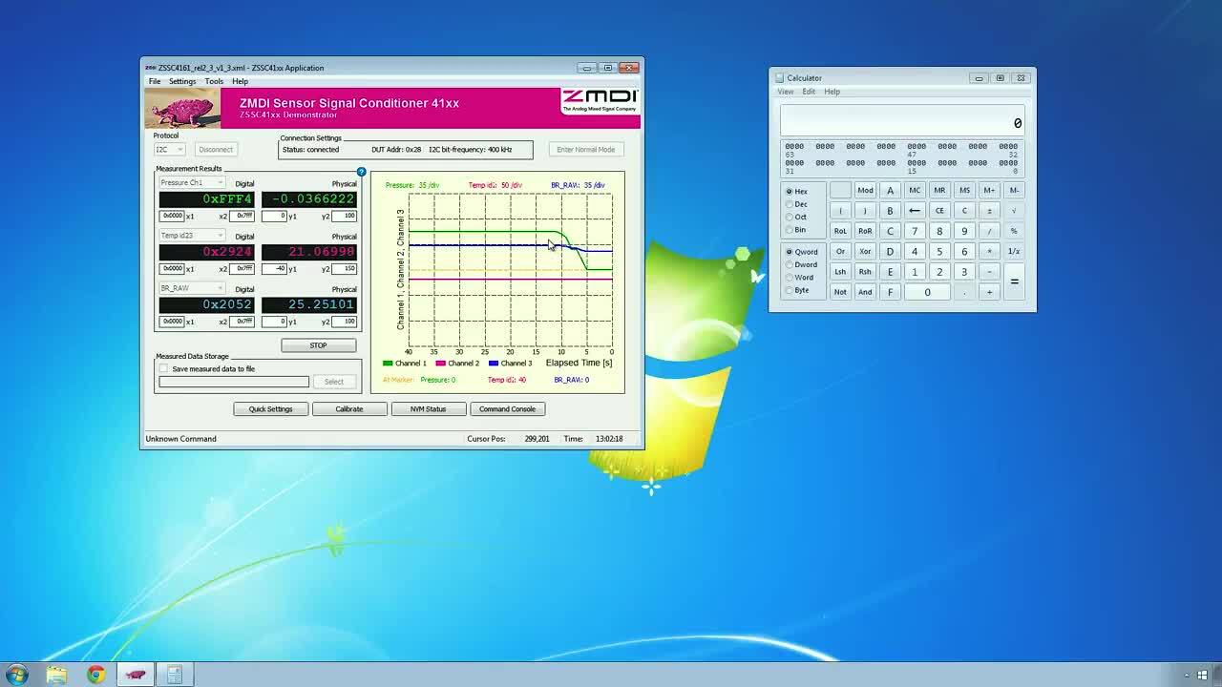Open the Tools menu

point(214,81)
